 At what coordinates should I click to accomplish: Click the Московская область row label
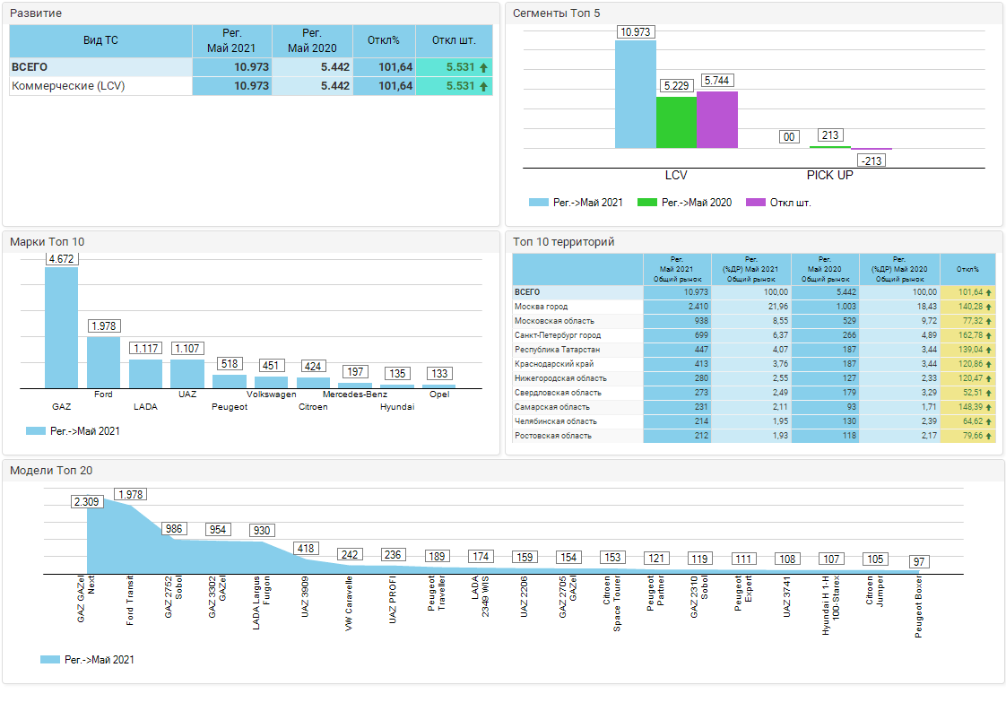554,321
